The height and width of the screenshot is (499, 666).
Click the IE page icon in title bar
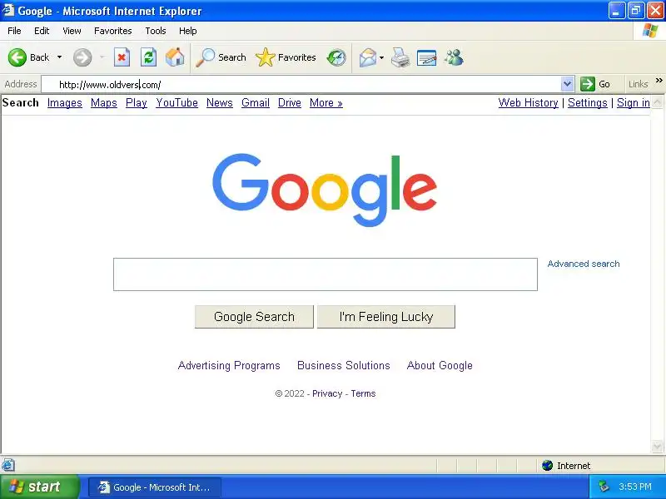7,10
